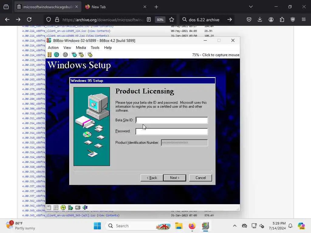Open 345-[alt].iso View Contents link
The image size is (311, 233).
click(108, 215)
